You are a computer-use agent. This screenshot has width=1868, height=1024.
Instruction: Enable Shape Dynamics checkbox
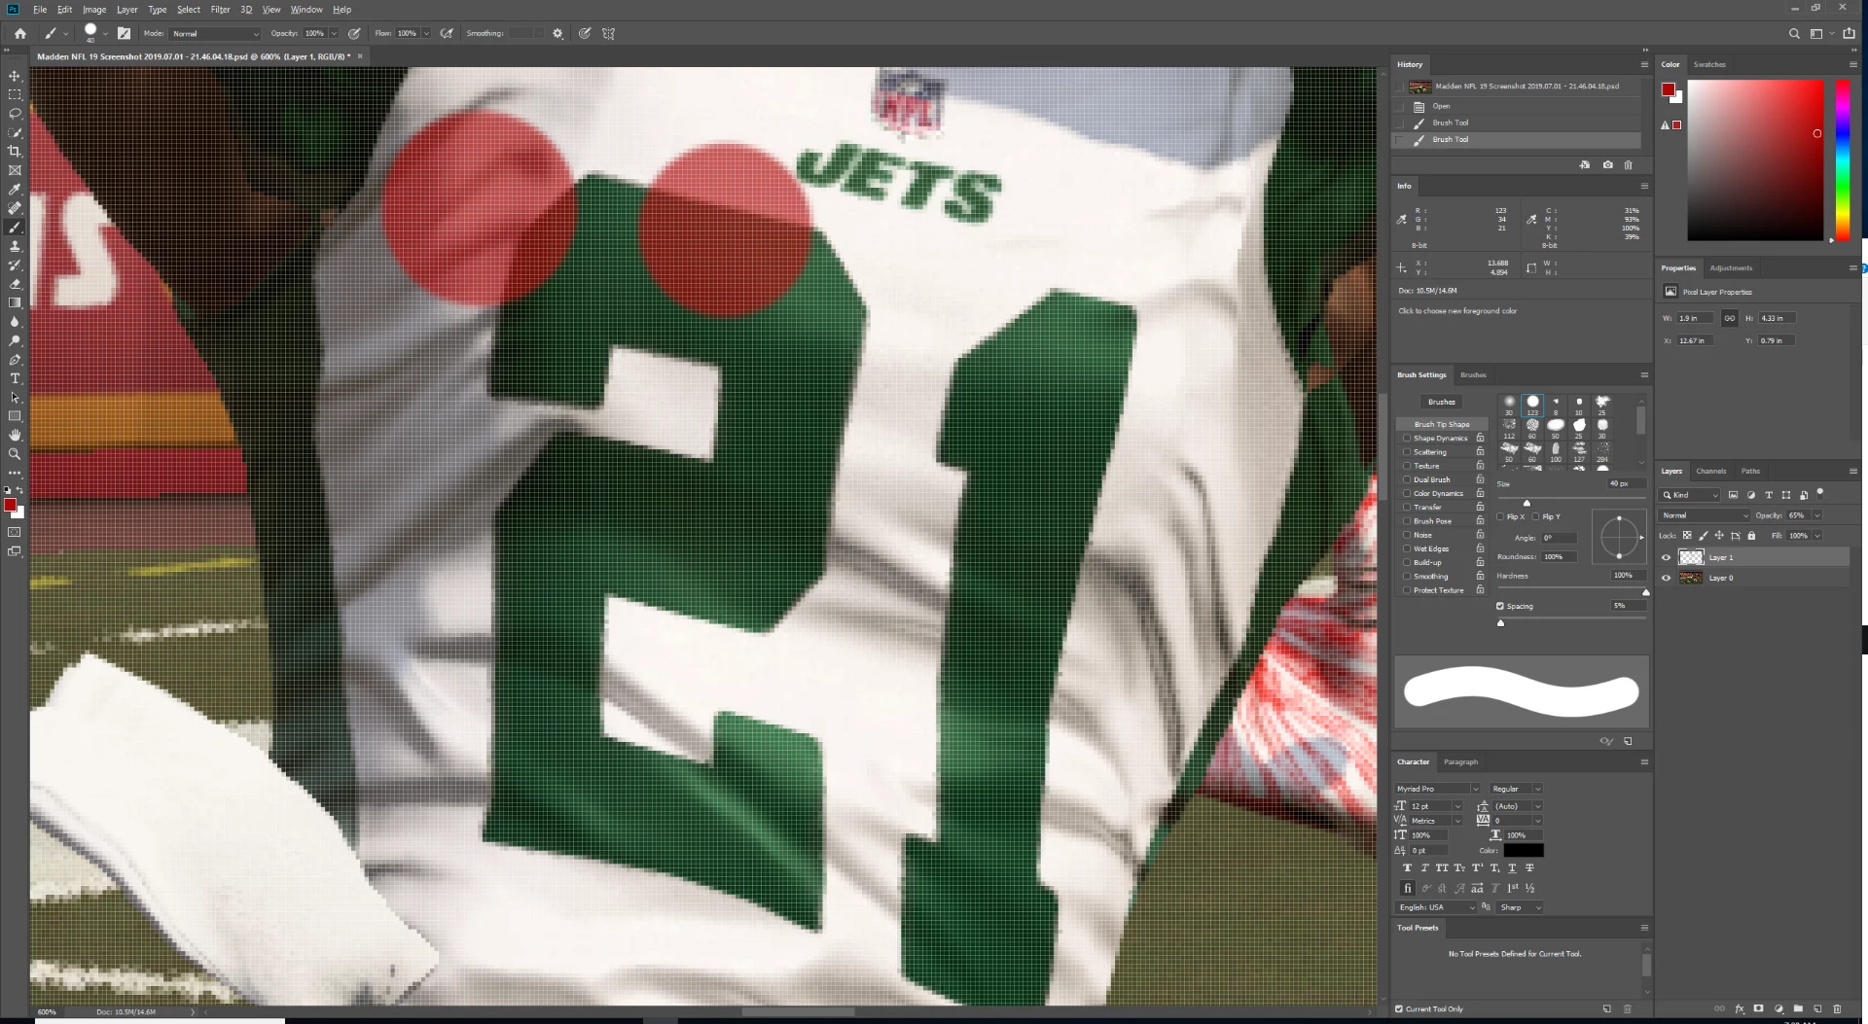coord(1407,439)
